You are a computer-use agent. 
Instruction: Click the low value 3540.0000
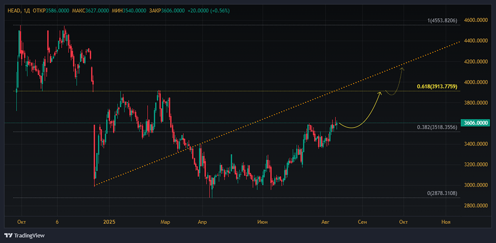tap(135, 11)
